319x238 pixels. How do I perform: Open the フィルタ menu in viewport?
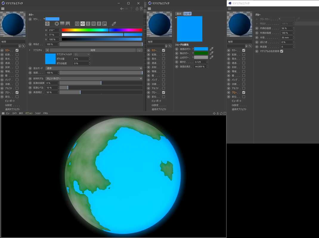(x=38, y=113)
